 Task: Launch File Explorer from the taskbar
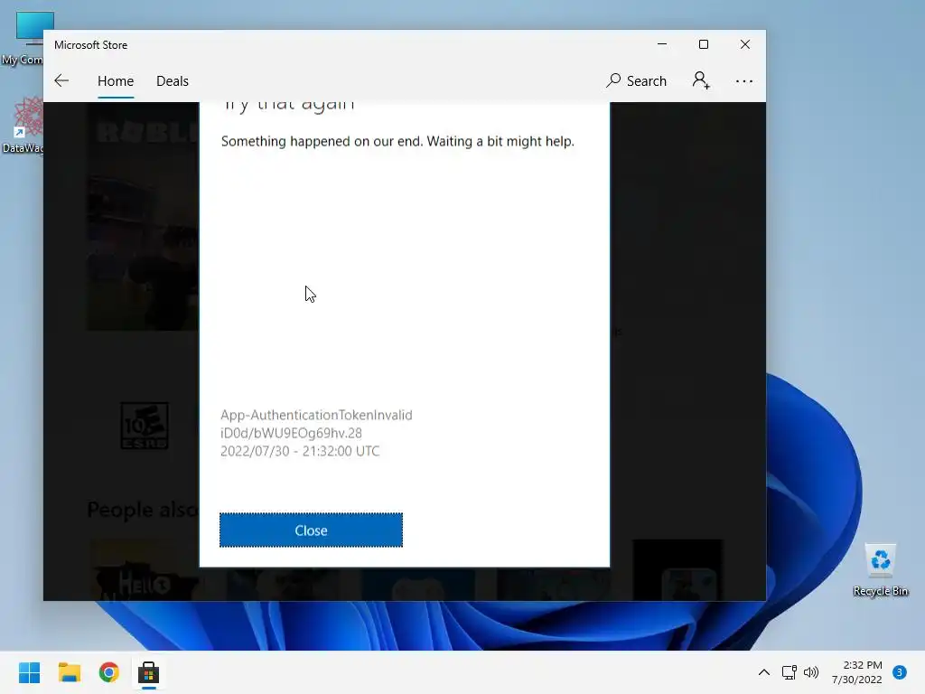pos(69,672)
